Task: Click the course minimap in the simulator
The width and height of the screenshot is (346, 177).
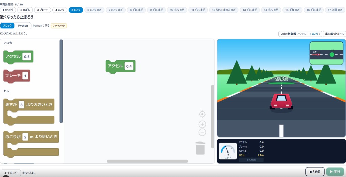Action: pyautogui.click(x=326, y=53)
